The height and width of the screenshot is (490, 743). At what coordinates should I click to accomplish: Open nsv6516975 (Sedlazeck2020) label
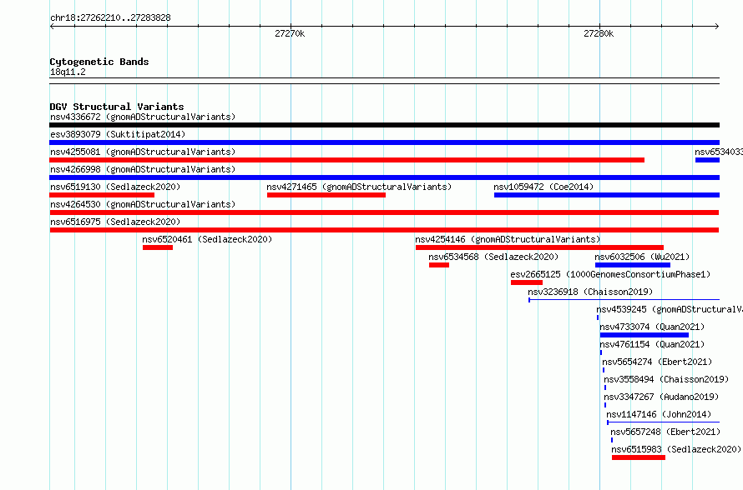click(115, 222)
